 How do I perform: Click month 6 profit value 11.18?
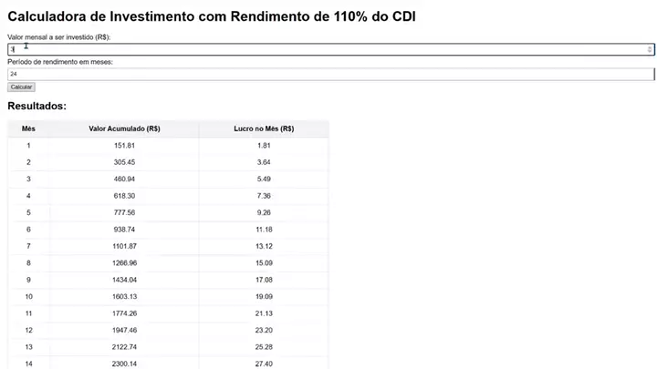(x=264, y=230)
